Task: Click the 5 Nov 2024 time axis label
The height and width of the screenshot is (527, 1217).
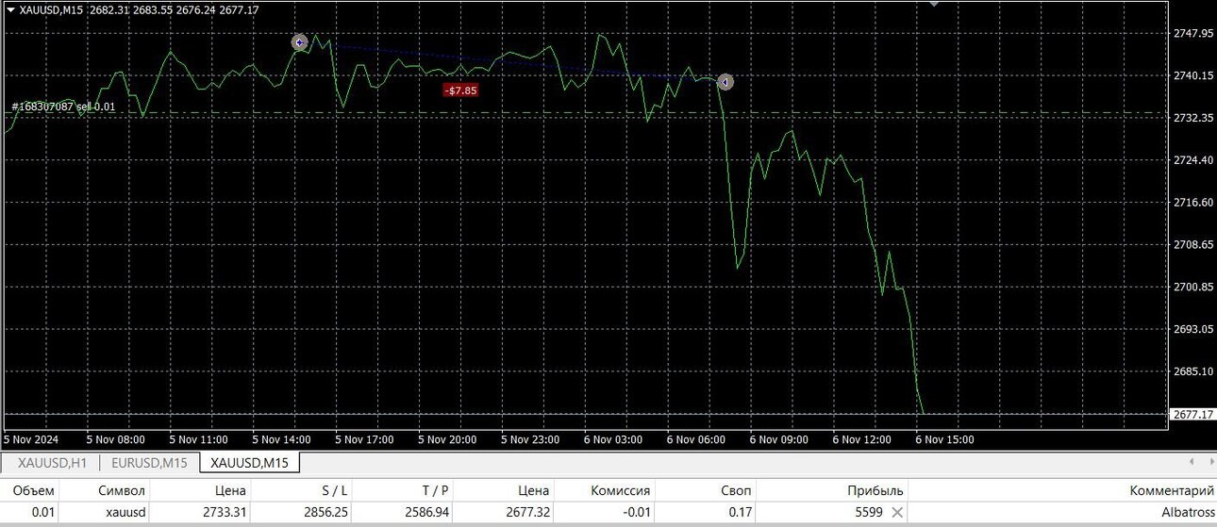Action: [x=32, y=439]
